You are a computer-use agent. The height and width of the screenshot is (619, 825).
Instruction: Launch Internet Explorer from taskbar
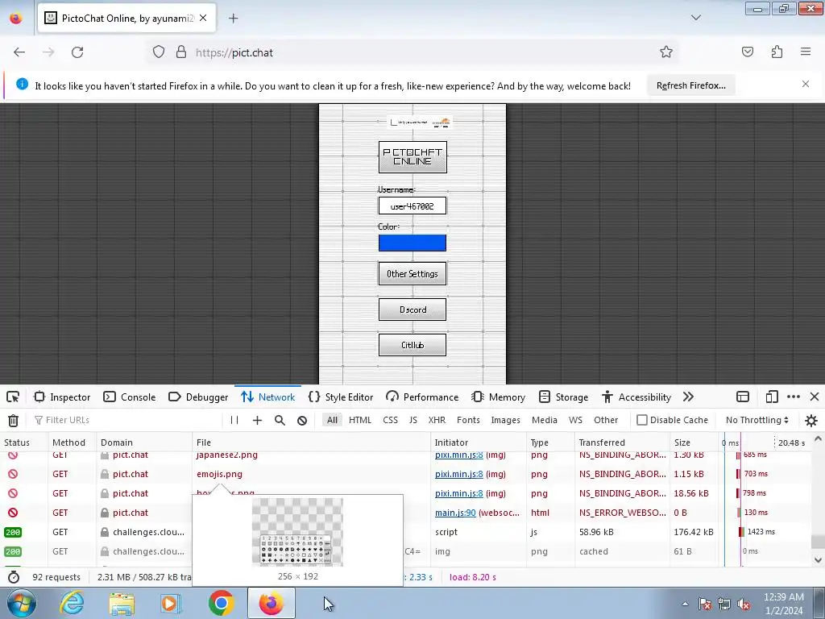point(72,603)
